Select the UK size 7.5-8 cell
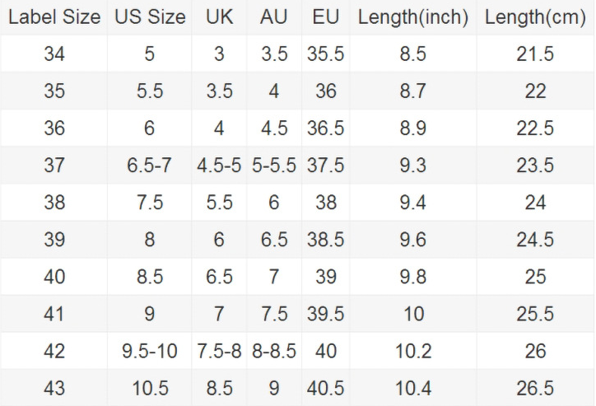596x406 pixels. [x=219, y=351]
